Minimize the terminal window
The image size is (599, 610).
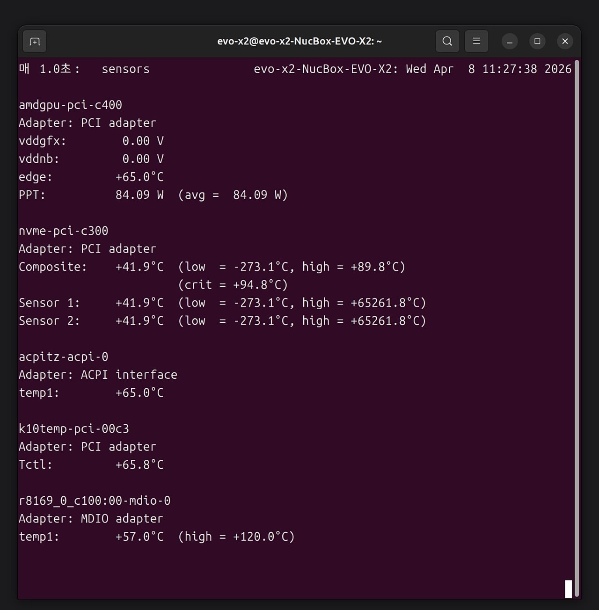coord(510,42)
